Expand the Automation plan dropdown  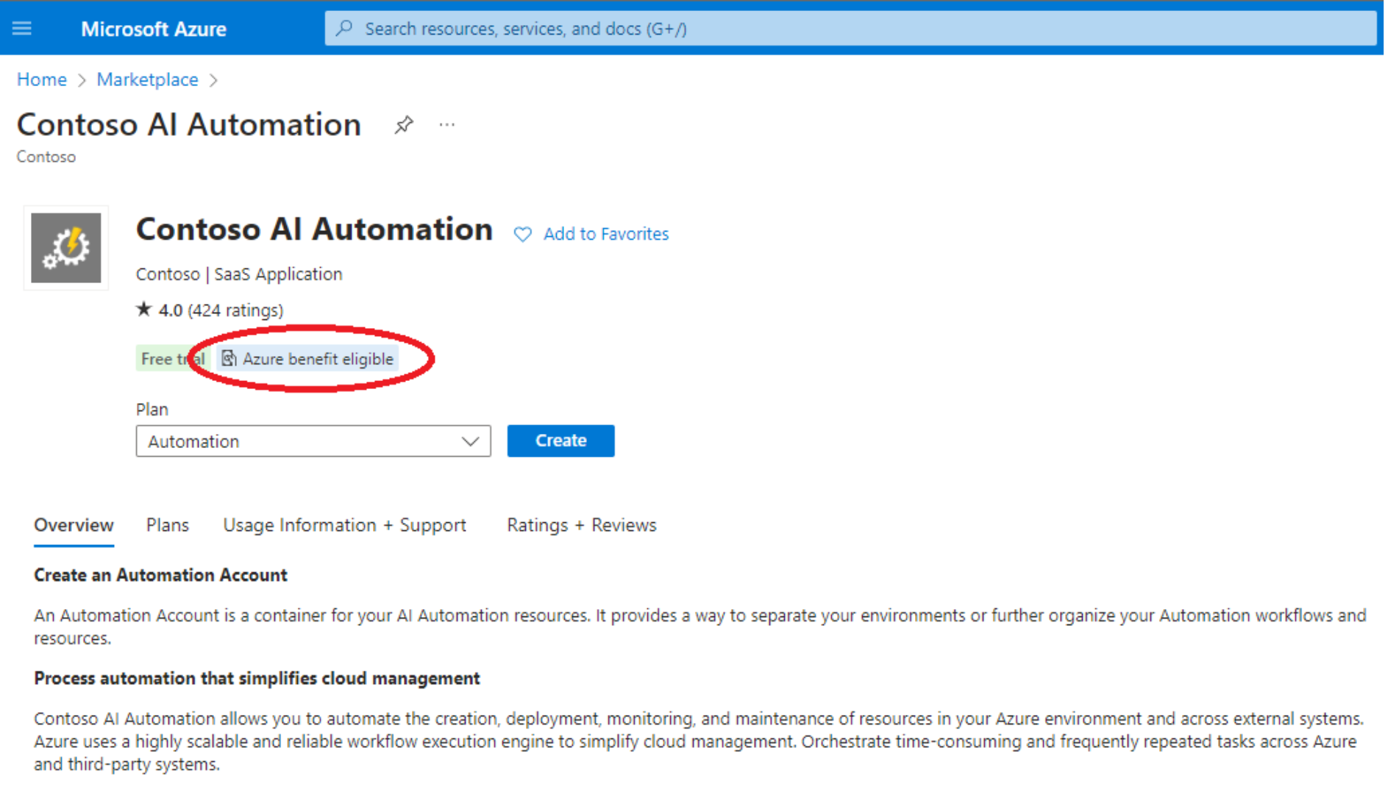point(313,441)
